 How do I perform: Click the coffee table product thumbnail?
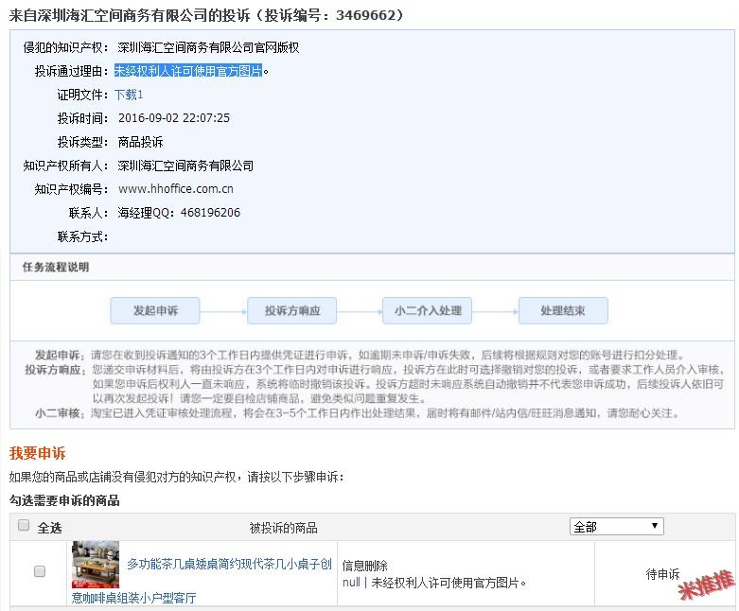96,565
